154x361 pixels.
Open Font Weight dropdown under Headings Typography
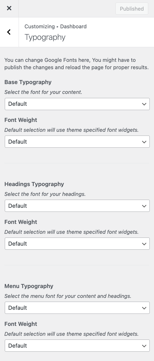tap(77, 244)
